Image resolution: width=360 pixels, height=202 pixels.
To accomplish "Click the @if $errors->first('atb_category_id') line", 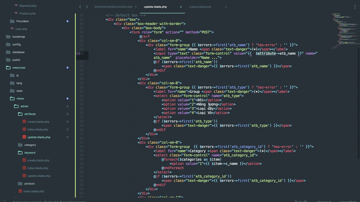I will point(193,176).
